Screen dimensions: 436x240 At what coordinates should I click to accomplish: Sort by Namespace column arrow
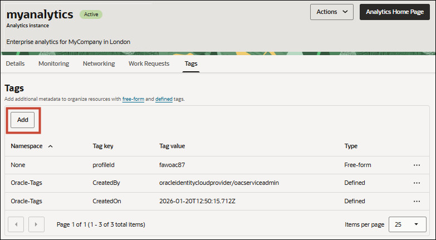51,146
